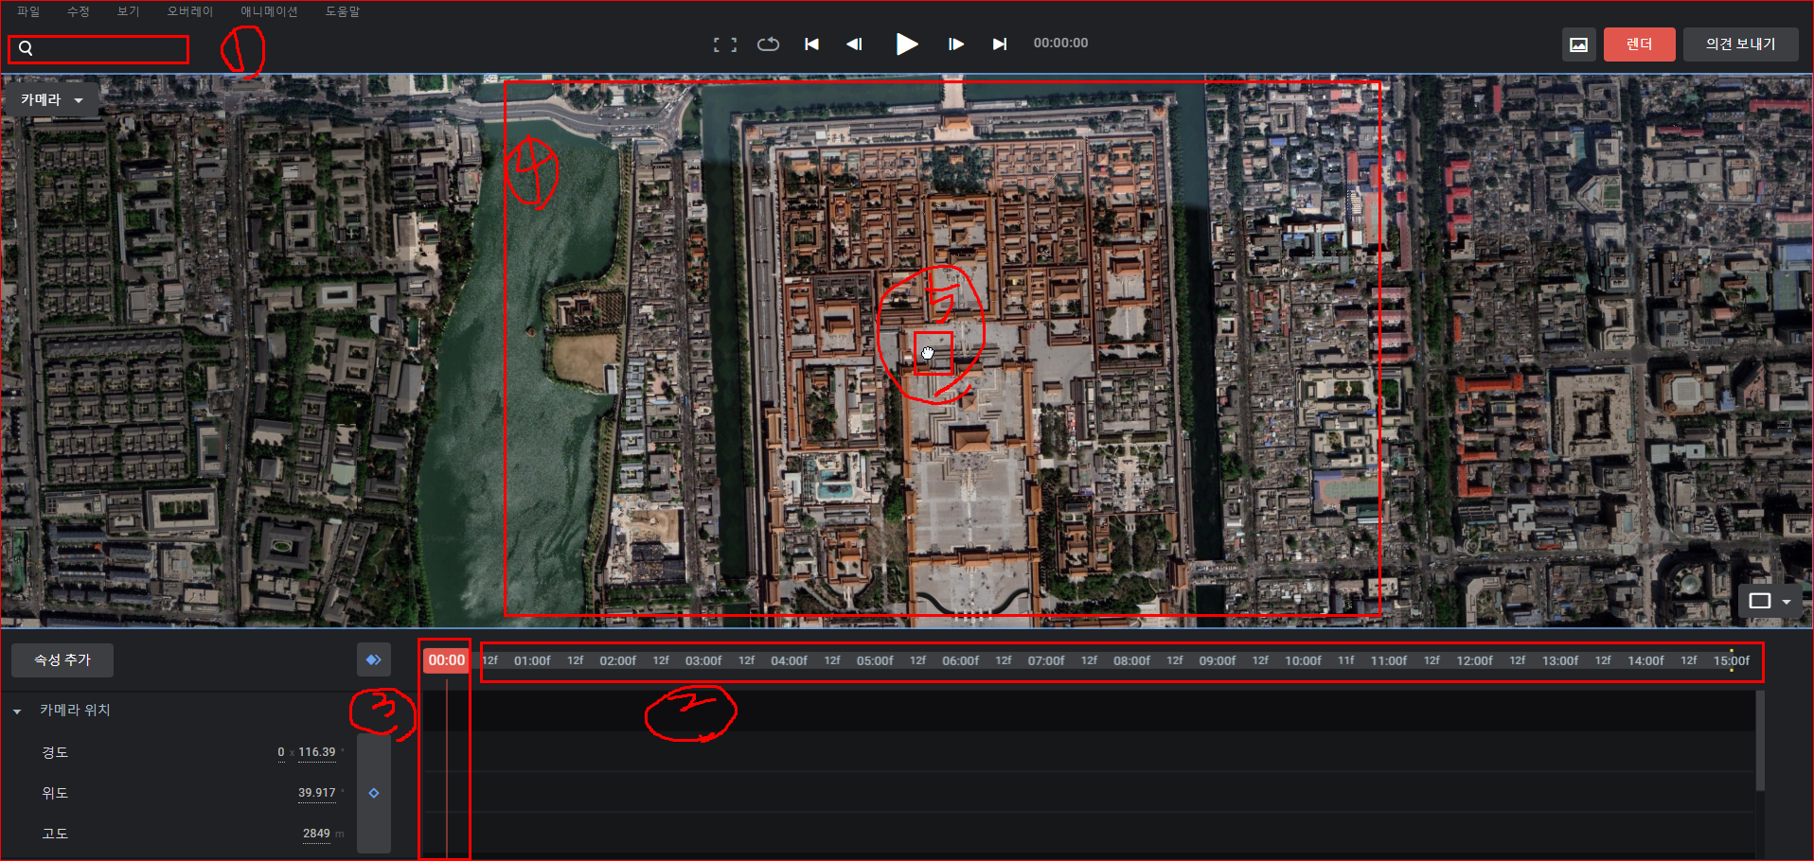Open the 오버레이 menu
1814x861 pixels.
click(x=190, y=11)
